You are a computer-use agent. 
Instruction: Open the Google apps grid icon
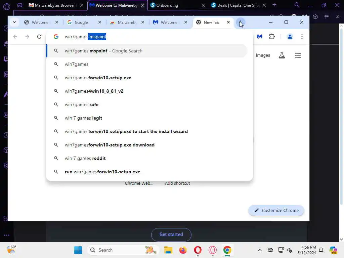[298, 55]
